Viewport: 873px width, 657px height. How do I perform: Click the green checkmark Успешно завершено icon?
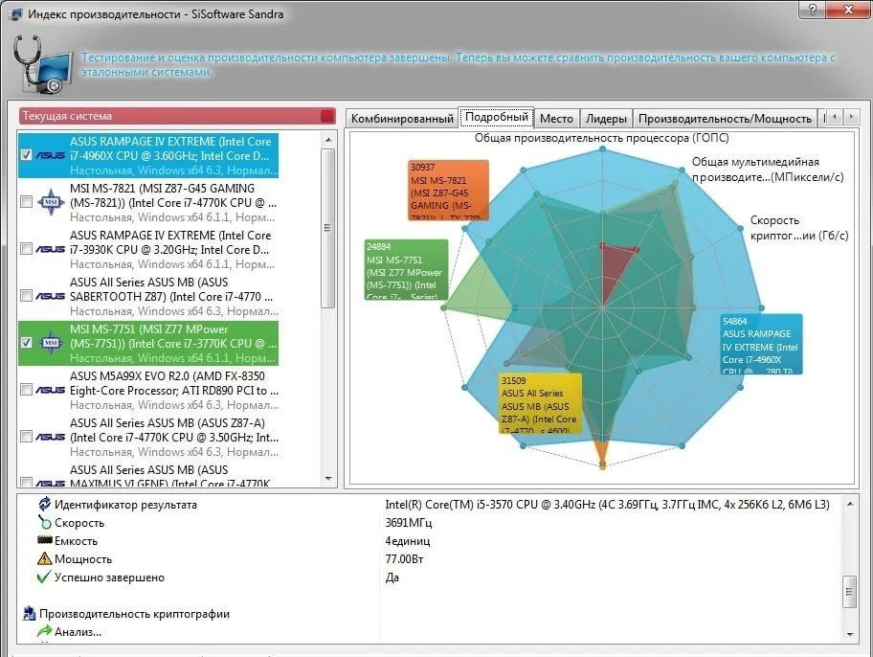[44, 577]
